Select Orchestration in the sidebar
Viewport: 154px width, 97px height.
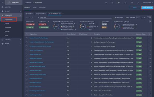(x=9, y=19)
